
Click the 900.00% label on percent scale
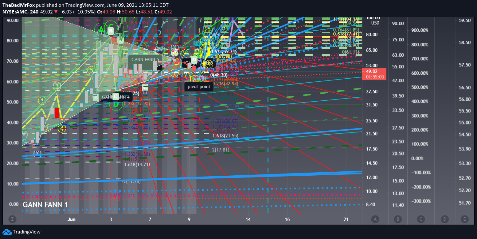(419, 30)
